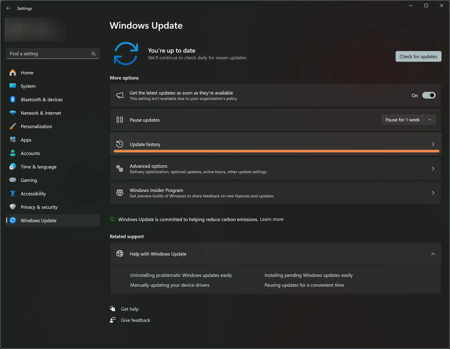The width and height of the screenshot is (450, 349).
Task: Click the Network wifi icon
Action: [13, 113]
